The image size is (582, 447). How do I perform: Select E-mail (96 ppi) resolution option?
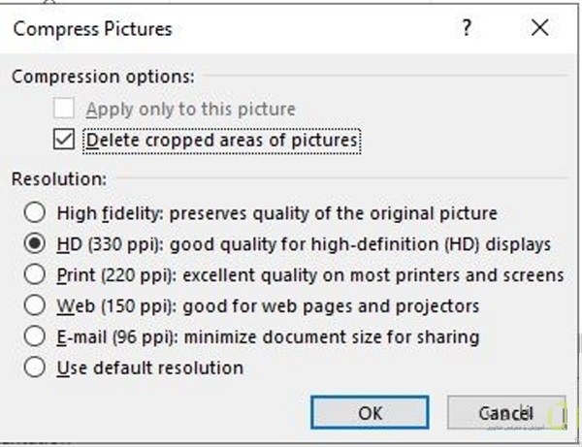click(36, 336)
